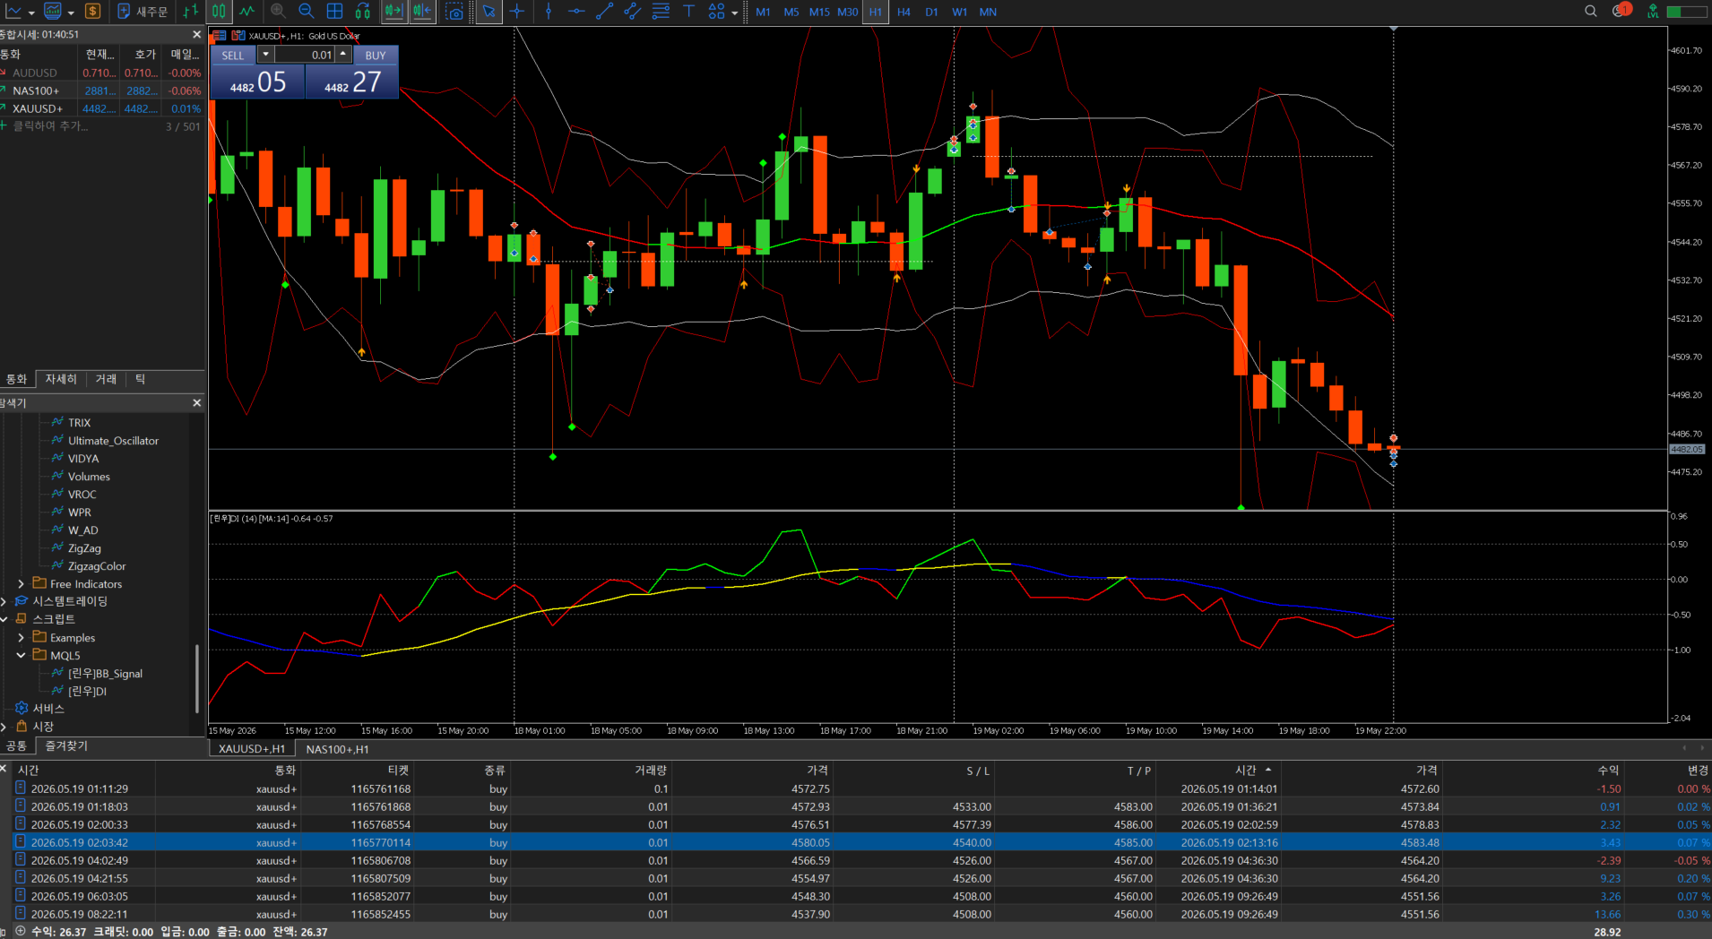Select the cursor arrow tool
This screenshot has width=1712, height=939.
tap(489, 12)
